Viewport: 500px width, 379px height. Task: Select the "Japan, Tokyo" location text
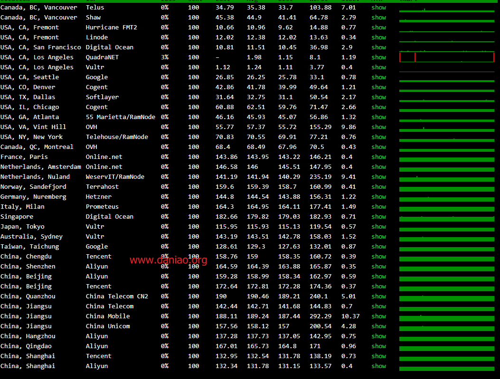pyautogui.click(x=22, y=226)
